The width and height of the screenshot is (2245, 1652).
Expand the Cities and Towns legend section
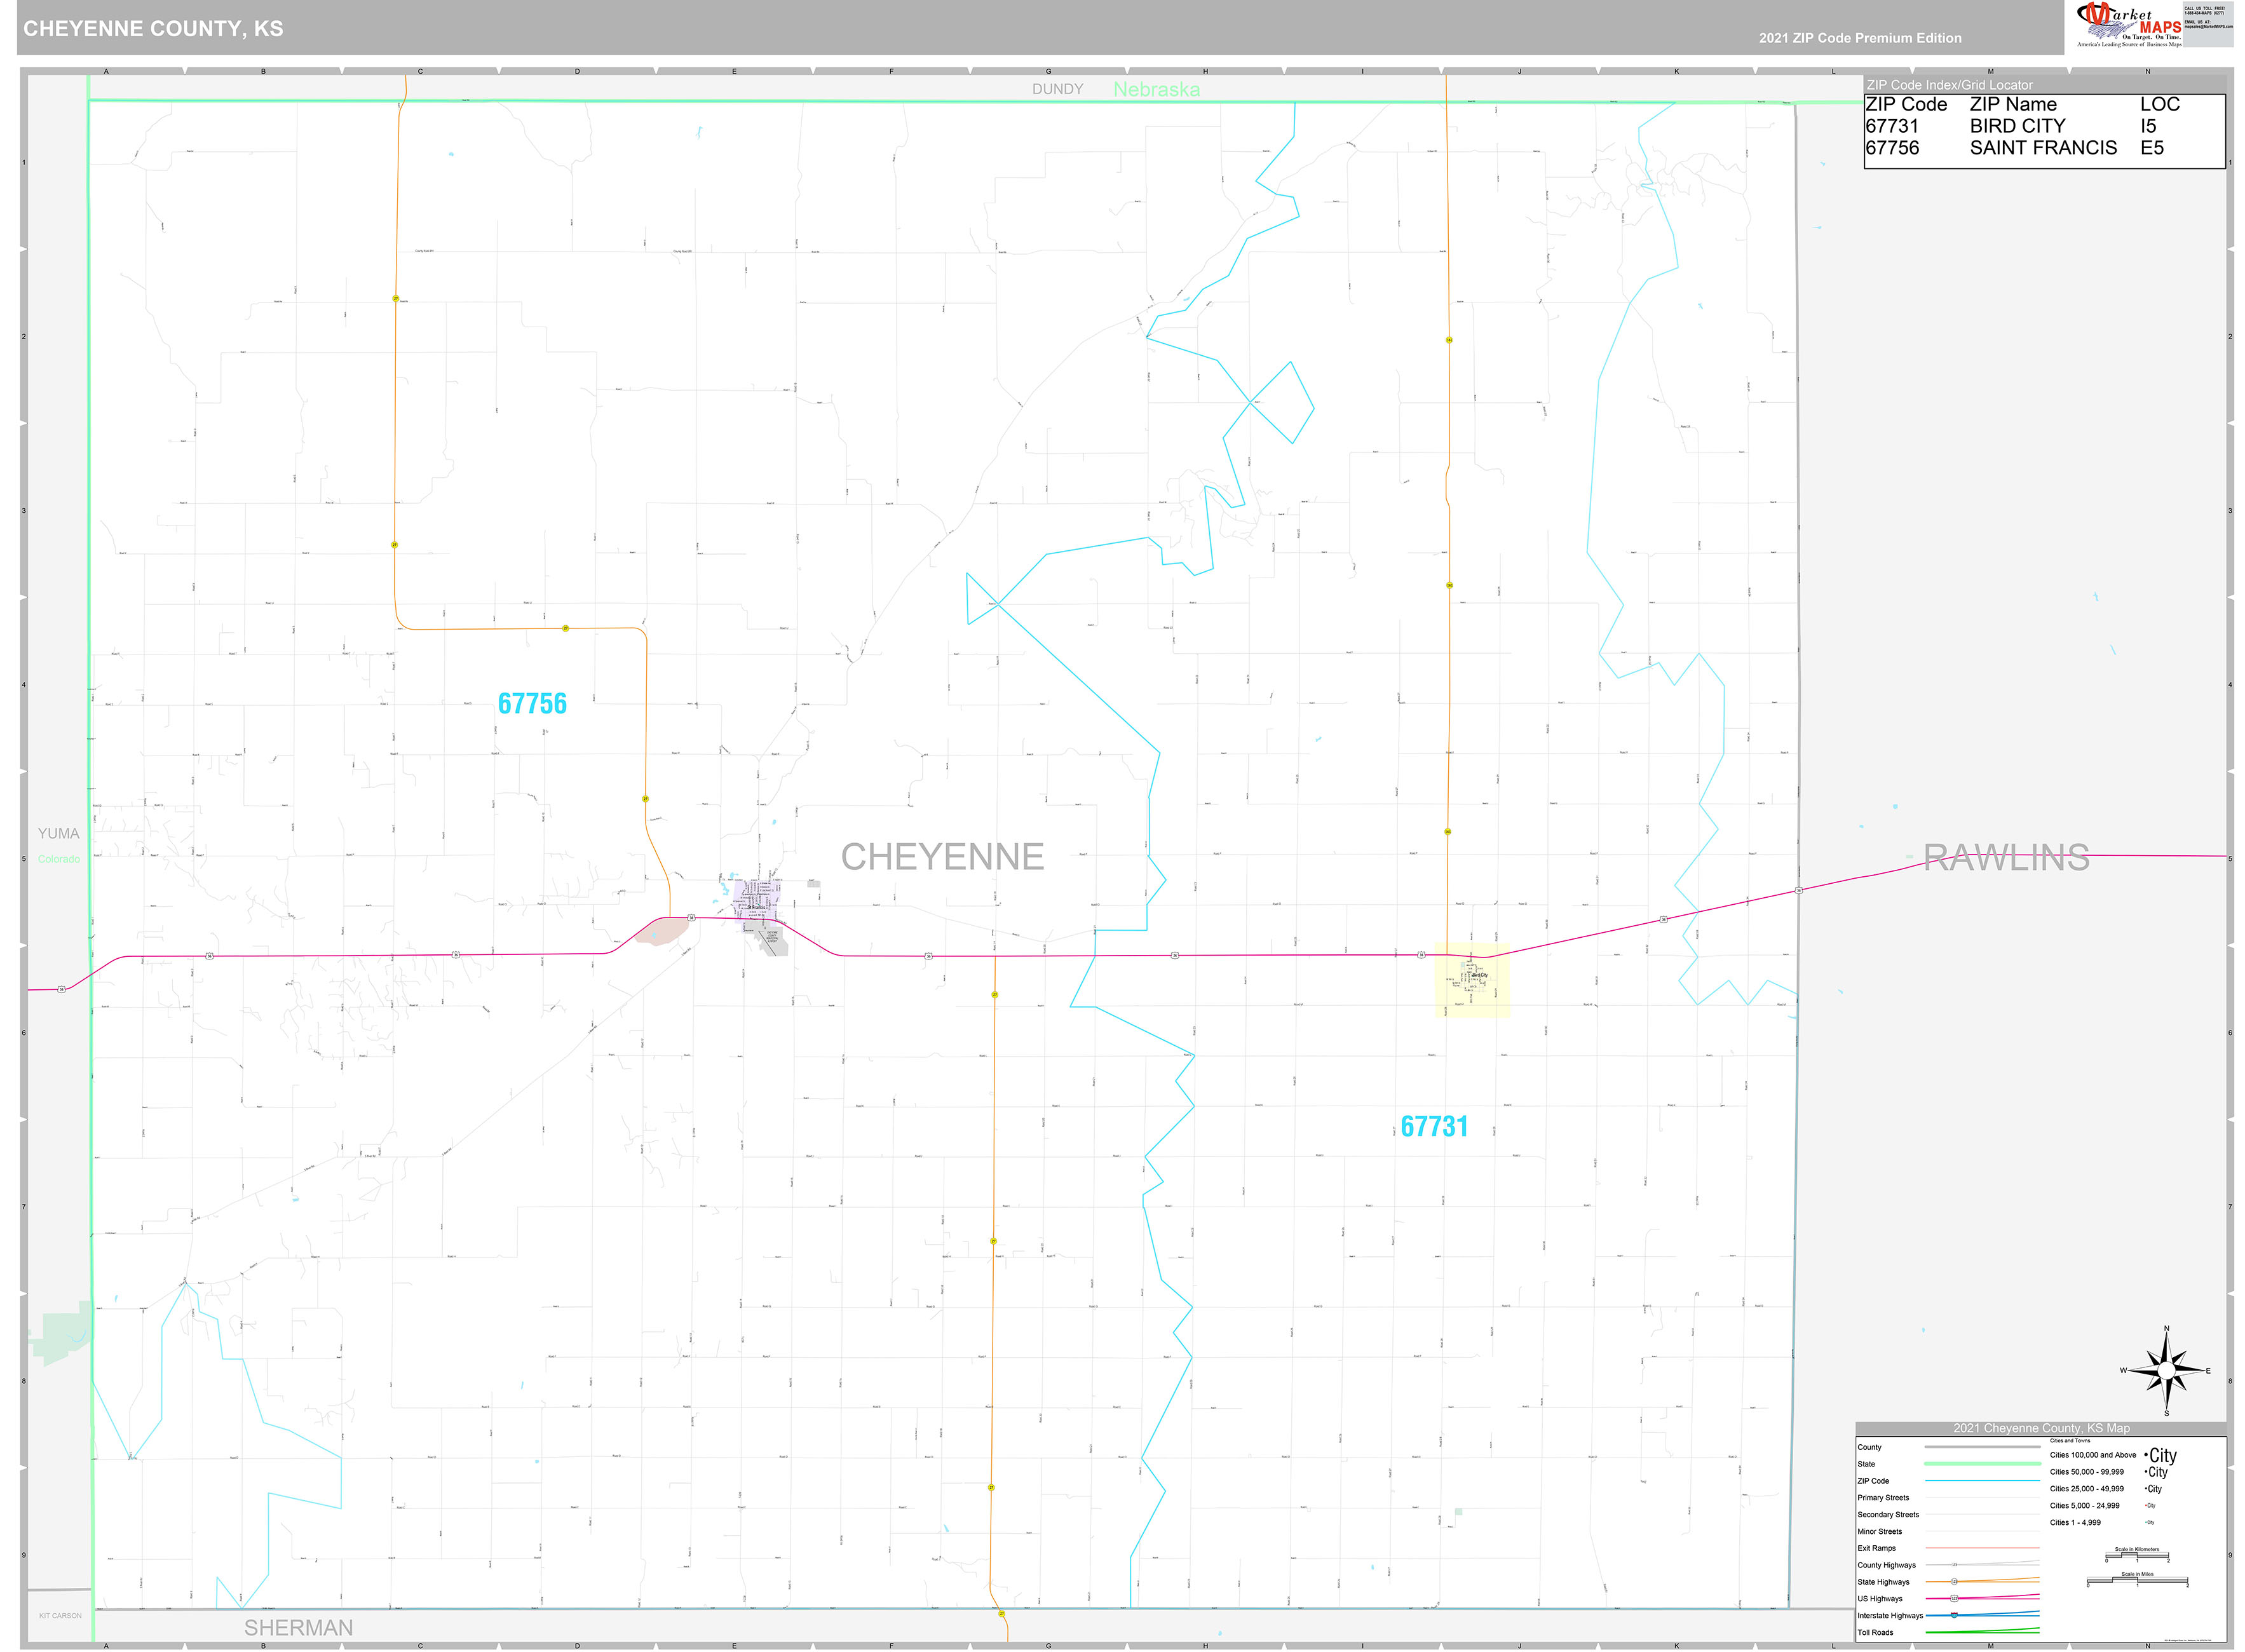(x=2070, y=1441)
